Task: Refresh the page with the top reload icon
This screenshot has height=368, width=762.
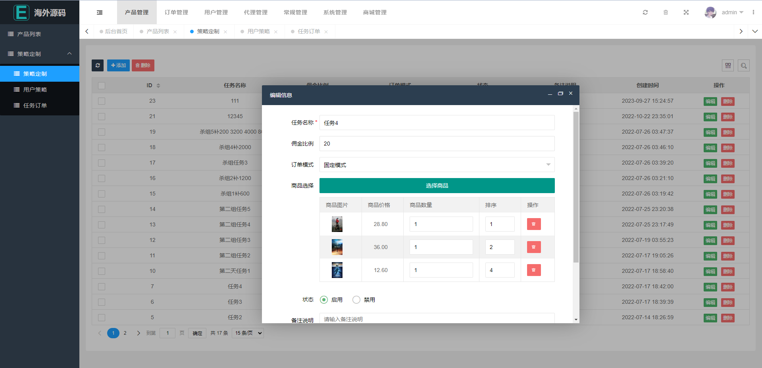Action: tap(645, 12)
